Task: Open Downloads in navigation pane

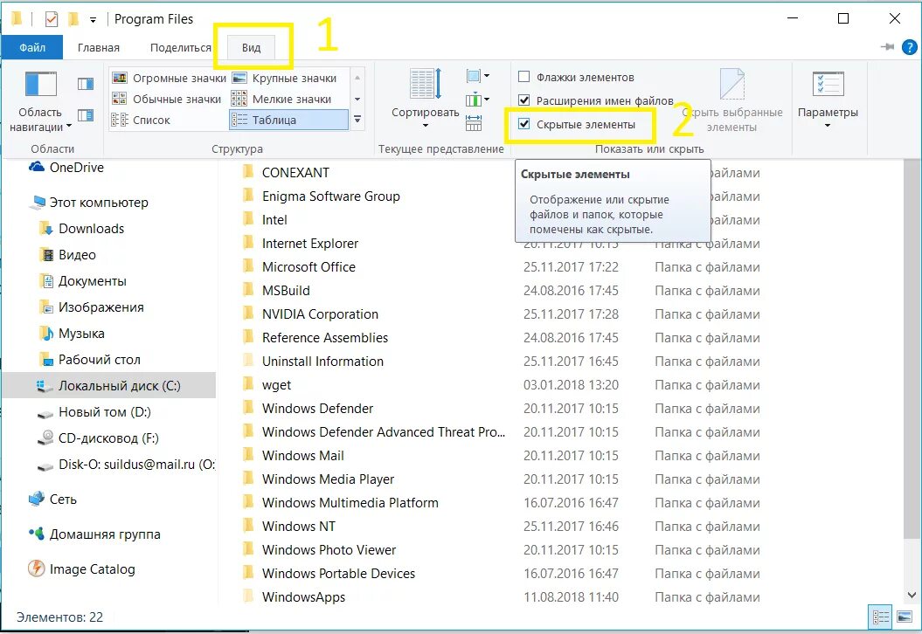Action: [x=82, y=229]
